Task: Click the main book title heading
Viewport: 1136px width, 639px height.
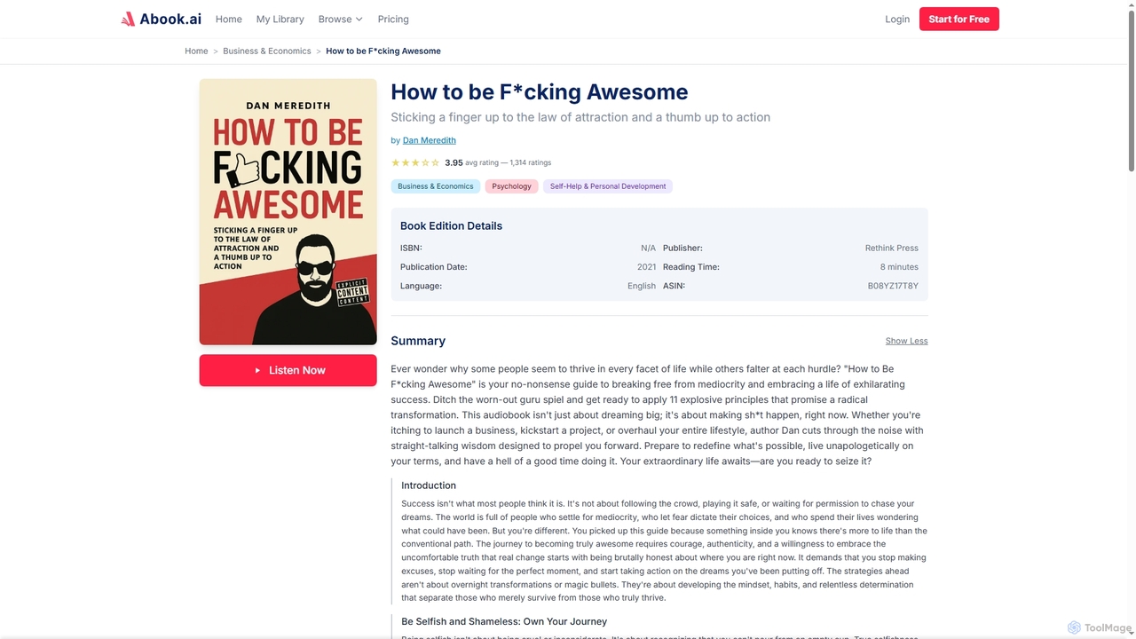Action: [x=540, y=91]
